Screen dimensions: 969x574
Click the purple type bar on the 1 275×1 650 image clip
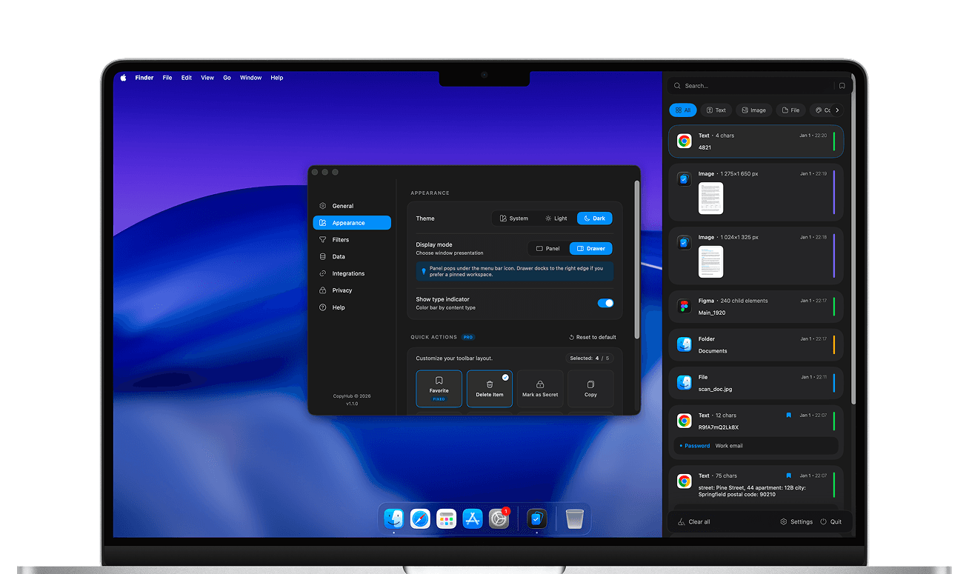click(x=834, y=193)
